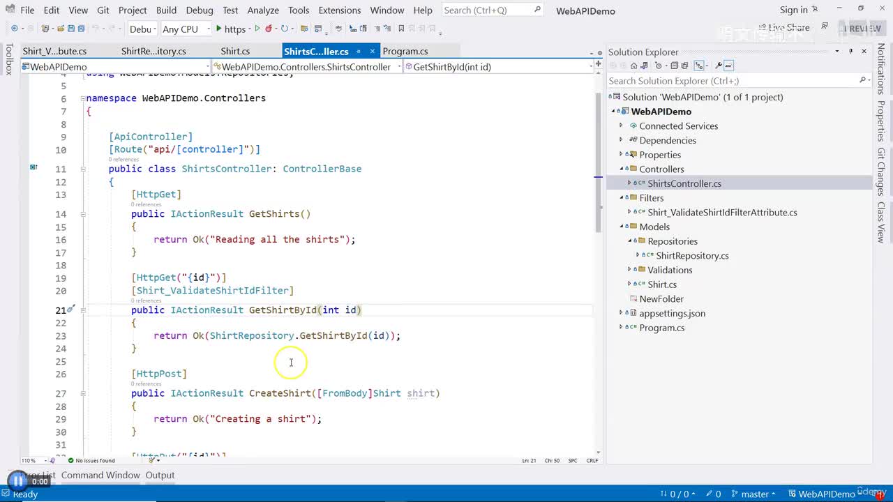
Task: Collapse the Controllers folder node
Action: [621, 169]
